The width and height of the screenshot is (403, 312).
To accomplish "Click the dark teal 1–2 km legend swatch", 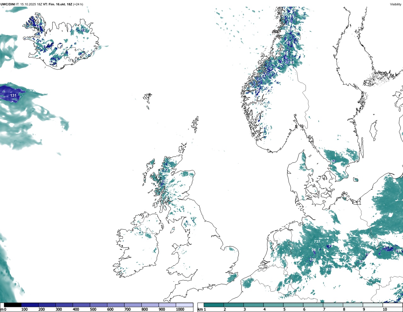I will tap(214, 305).
